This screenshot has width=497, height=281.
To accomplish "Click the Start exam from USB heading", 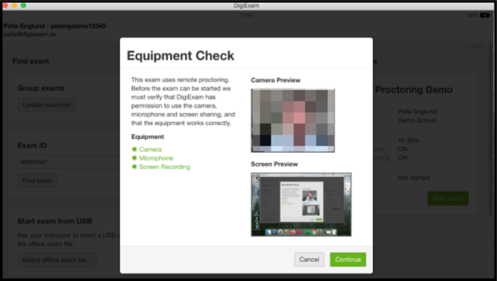I will coord(55,221).
